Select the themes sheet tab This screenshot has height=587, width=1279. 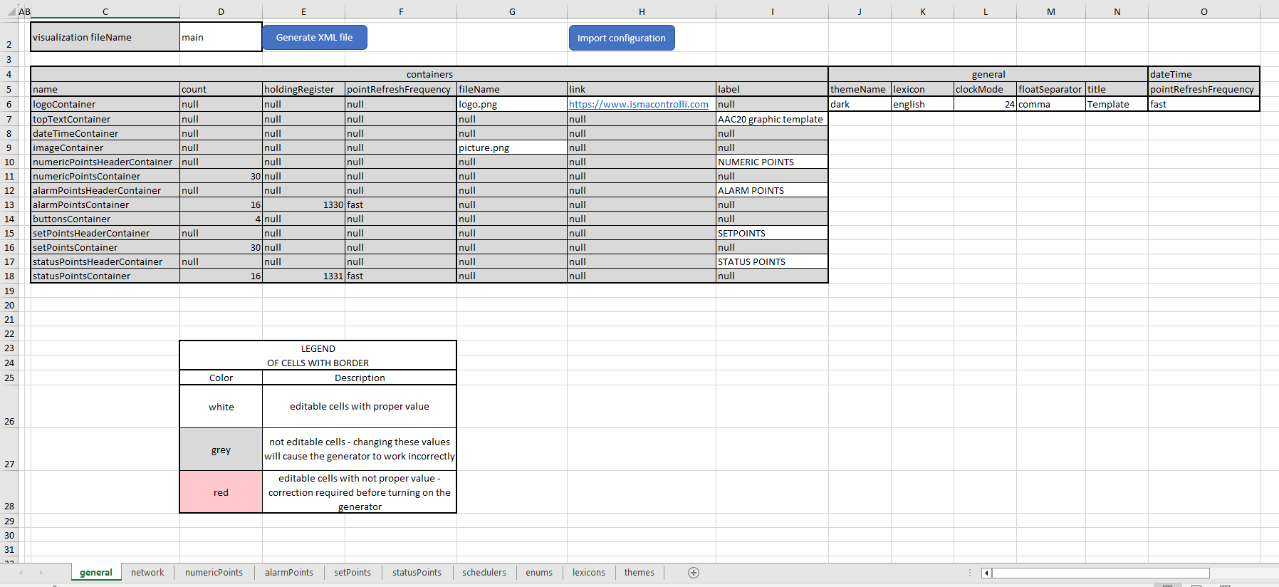point(639,573)
